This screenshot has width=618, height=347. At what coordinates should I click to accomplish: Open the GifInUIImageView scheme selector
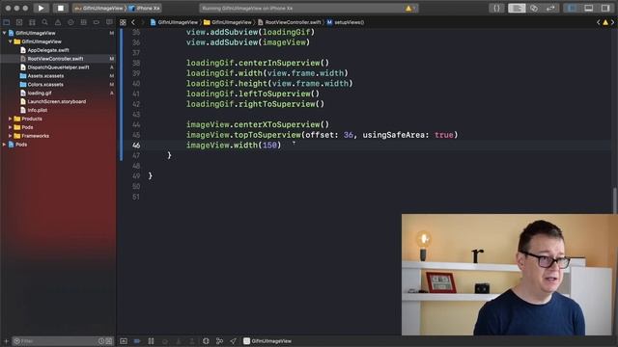point(98,8)
